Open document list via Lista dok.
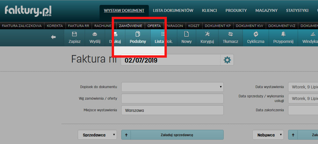This screenshot has height=144, width=318. tap(164, 38)
